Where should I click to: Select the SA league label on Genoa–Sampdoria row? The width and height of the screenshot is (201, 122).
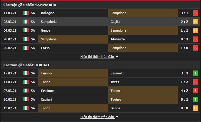tap(33, 30)
